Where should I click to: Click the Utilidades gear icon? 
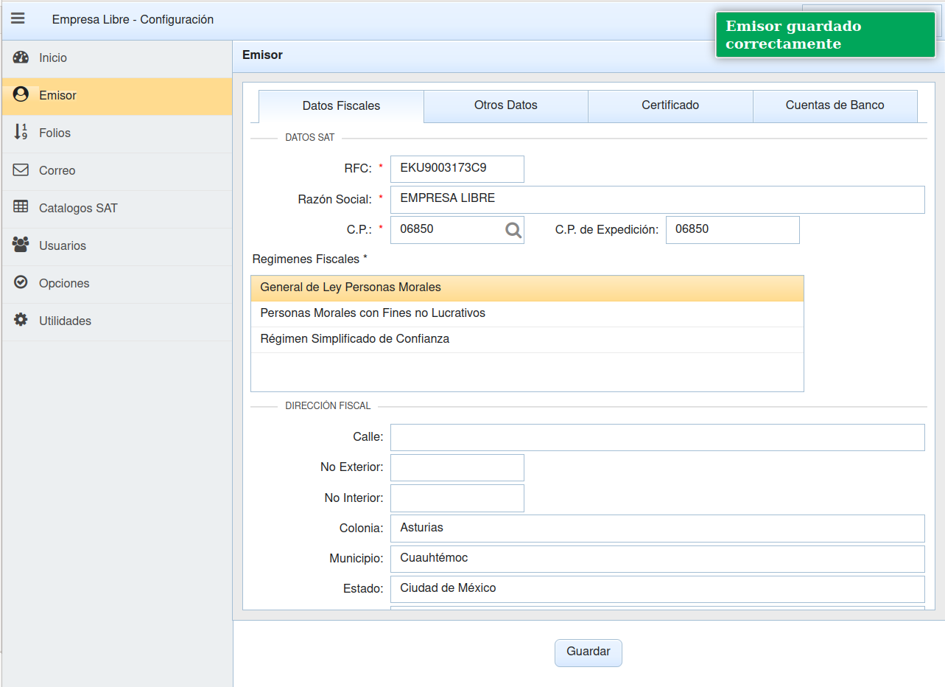coord(21,321)
